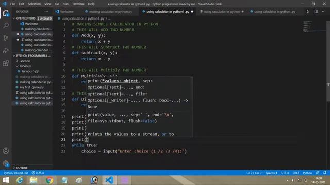Image resolution: width=330 pixels, height=185 pixels.
Task: Switch to unsaved 'using calculator in python' tab
Action: (x=222, y=12)
